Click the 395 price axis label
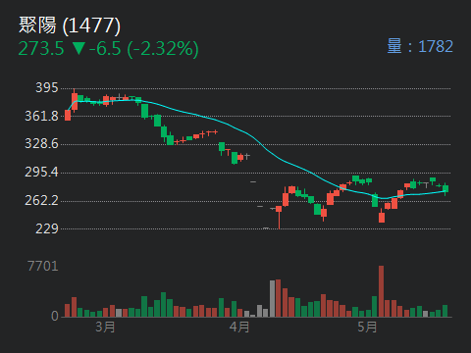This screenshot has width=471, height=353. (x=47, y=87)
